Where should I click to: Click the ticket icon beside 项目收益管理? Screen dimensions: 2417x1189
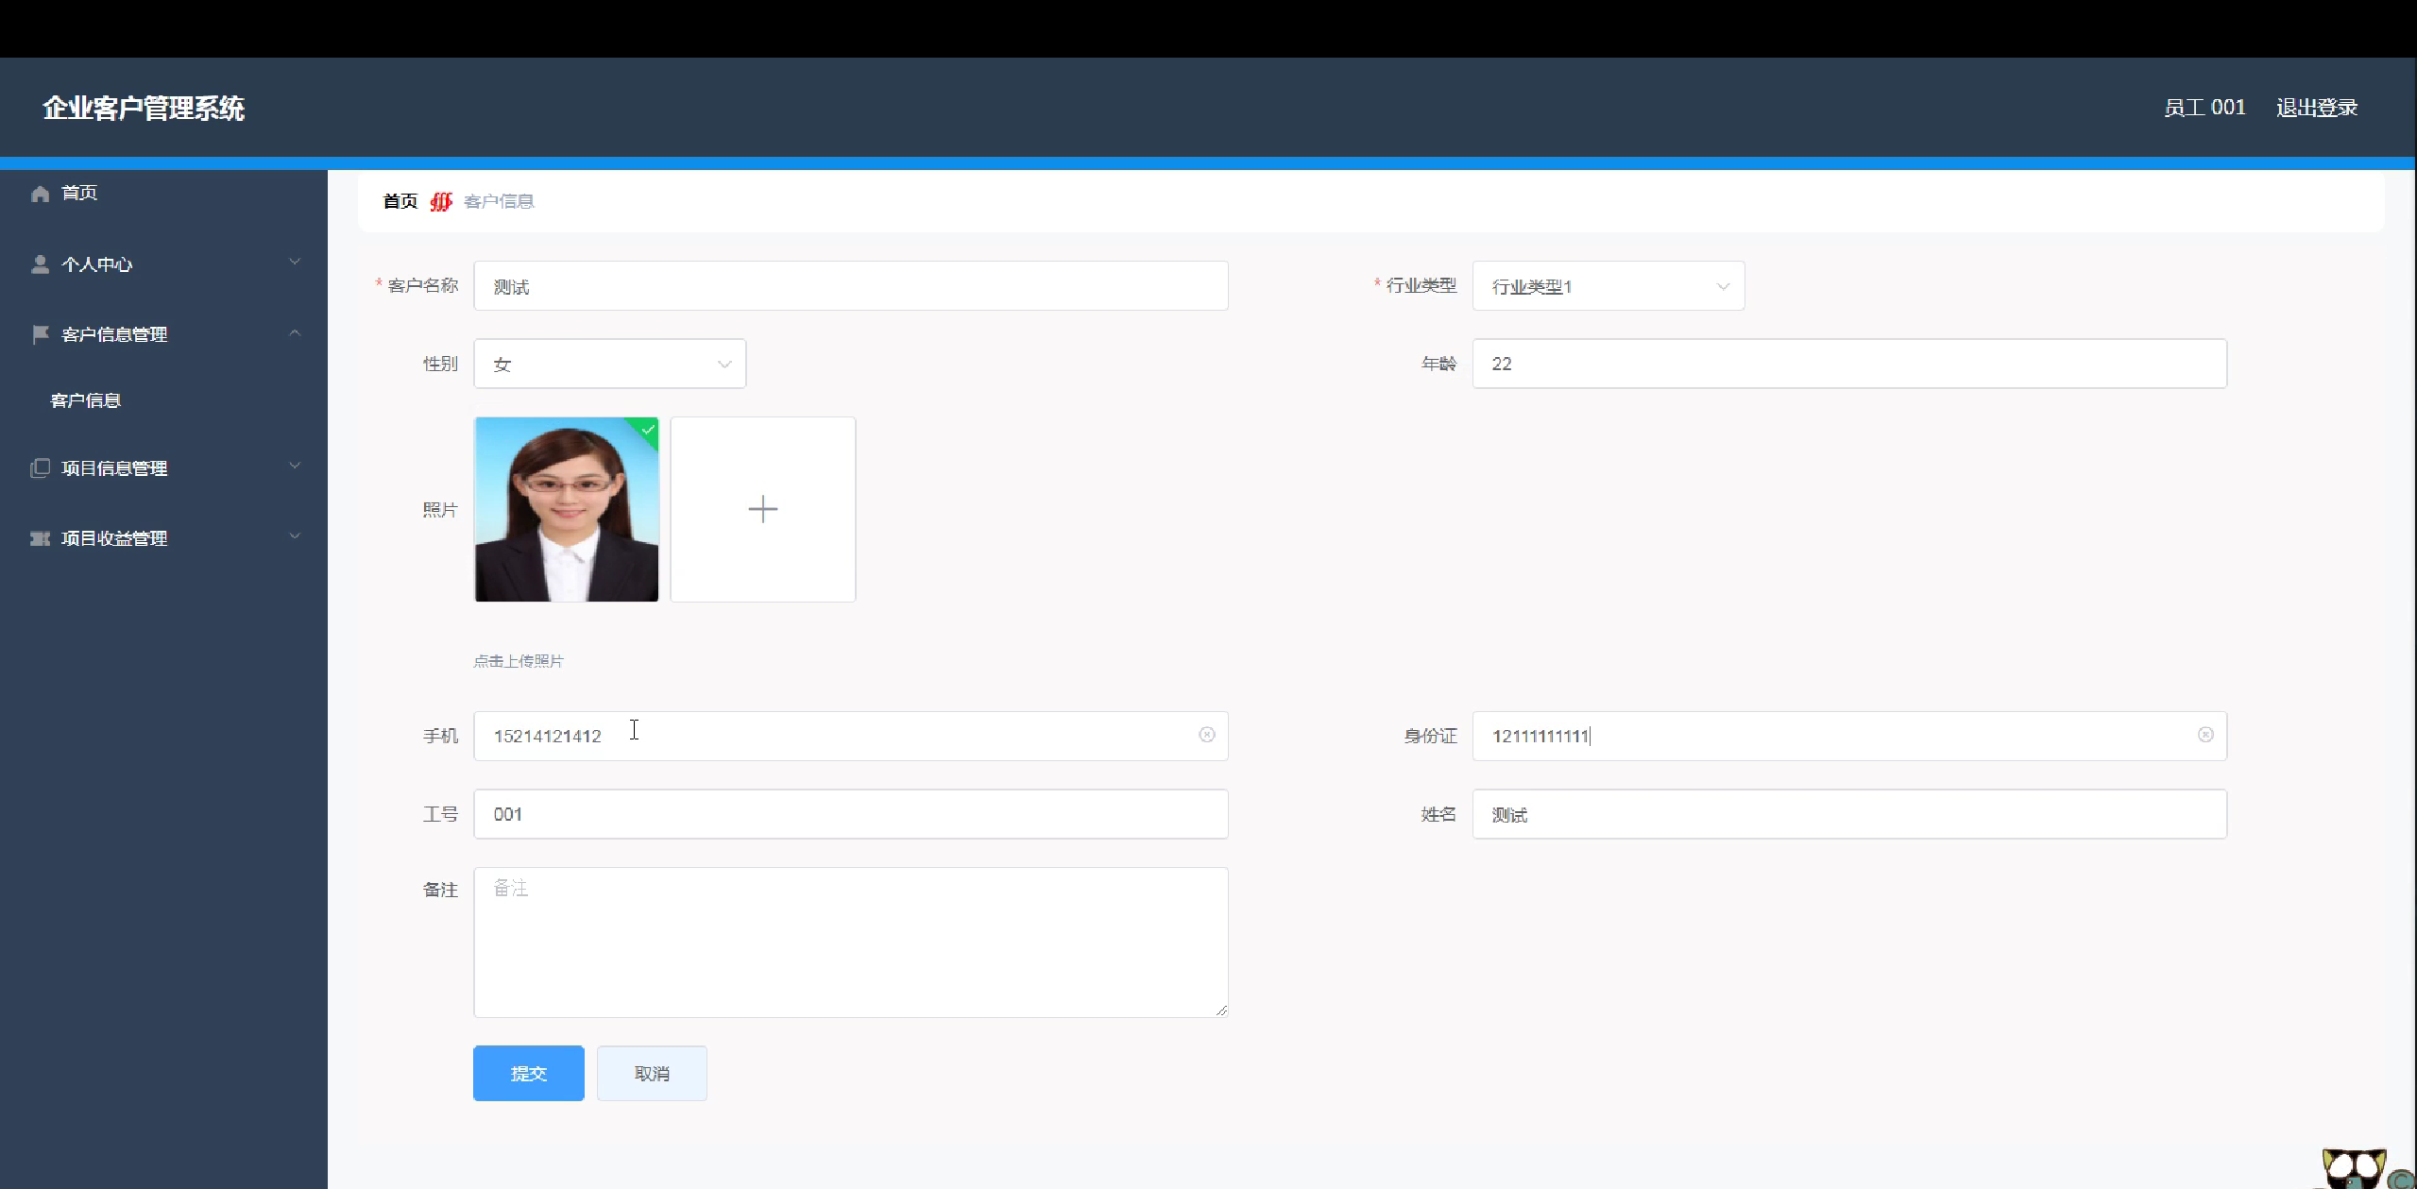coord(40,538)
